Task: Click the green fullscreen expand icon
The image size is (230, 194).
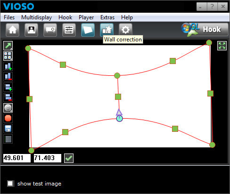Action: coord(222,46)
